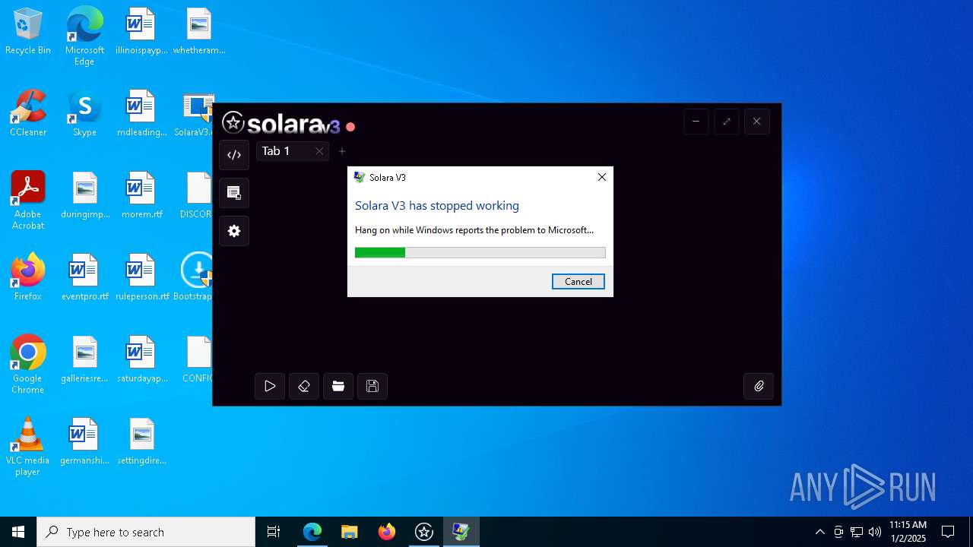The image size is (973, 547).
Task: Click the Open file folder button in Solara
Action: [x=338, y=387]
